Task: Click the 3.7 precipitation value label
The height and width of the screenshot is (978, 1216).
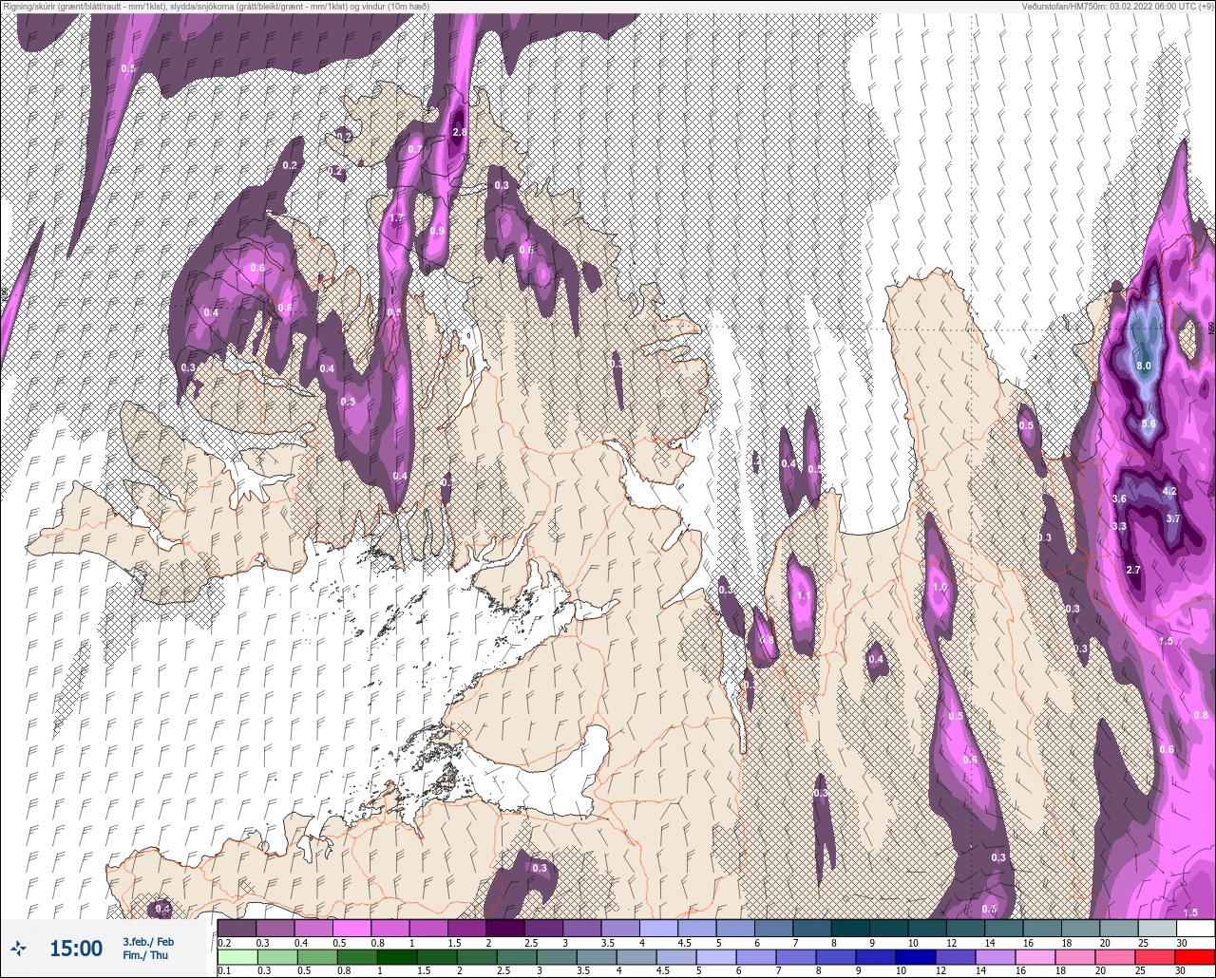Action: tap(1172, 518)
